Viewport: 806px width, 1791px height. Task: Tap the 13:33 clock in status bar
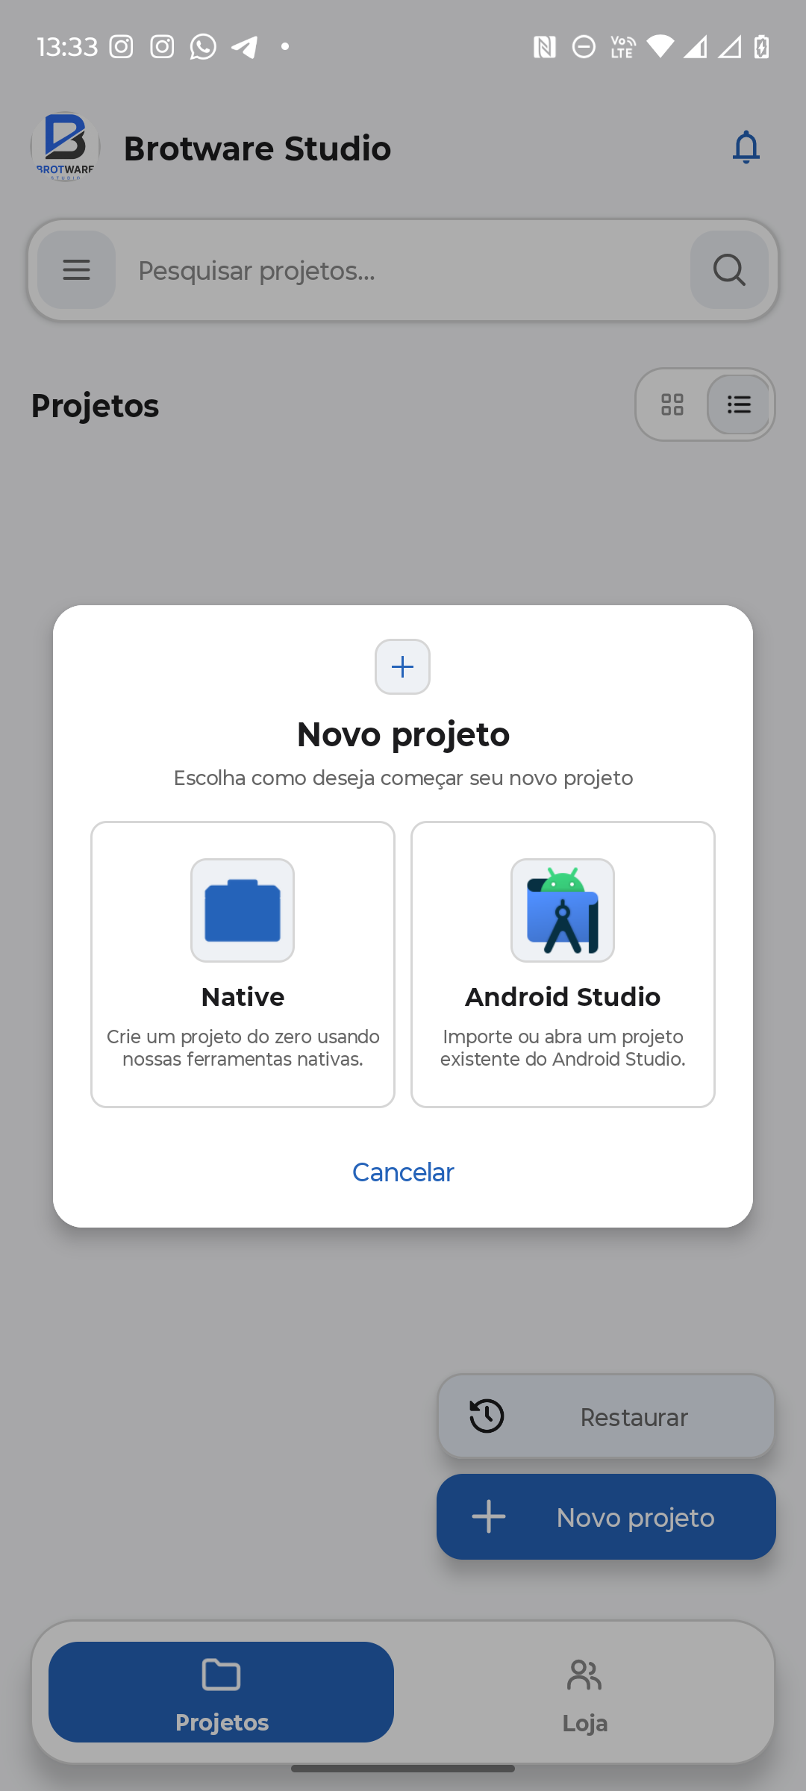click(x=67, y=47)
